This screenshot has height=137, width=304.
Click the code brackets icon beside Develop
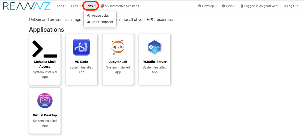tap(199, 6)
